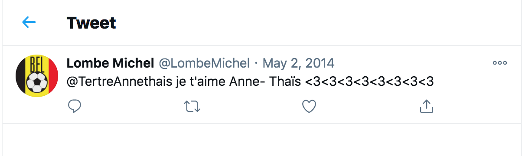Open the Lombe Michel display name link
The image size is (522, 156).
tap(111, 63)
